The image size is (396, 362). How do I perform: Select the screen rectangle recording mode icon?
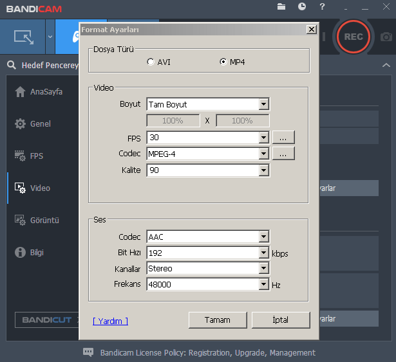tap(24, 37)
